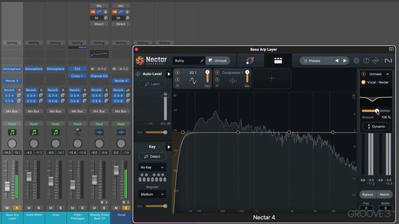Open the Dynamic mode selector
The width and height of the screenshot is (399, 224).
376,126
